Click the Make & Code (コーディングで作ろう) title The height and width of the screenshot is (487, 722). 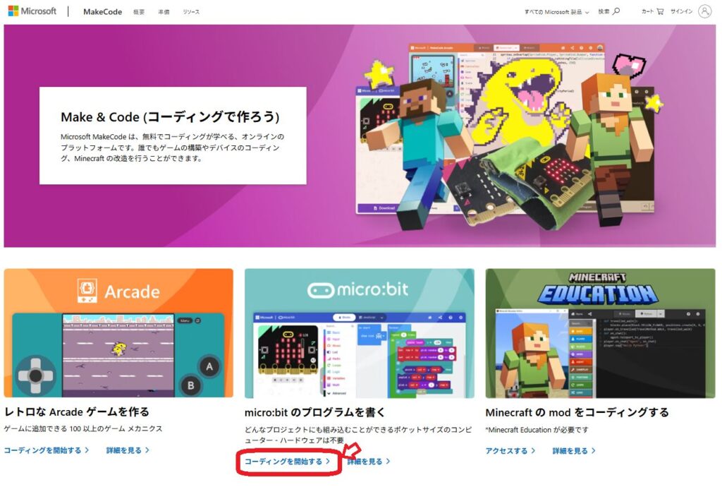tap(170, 117)
